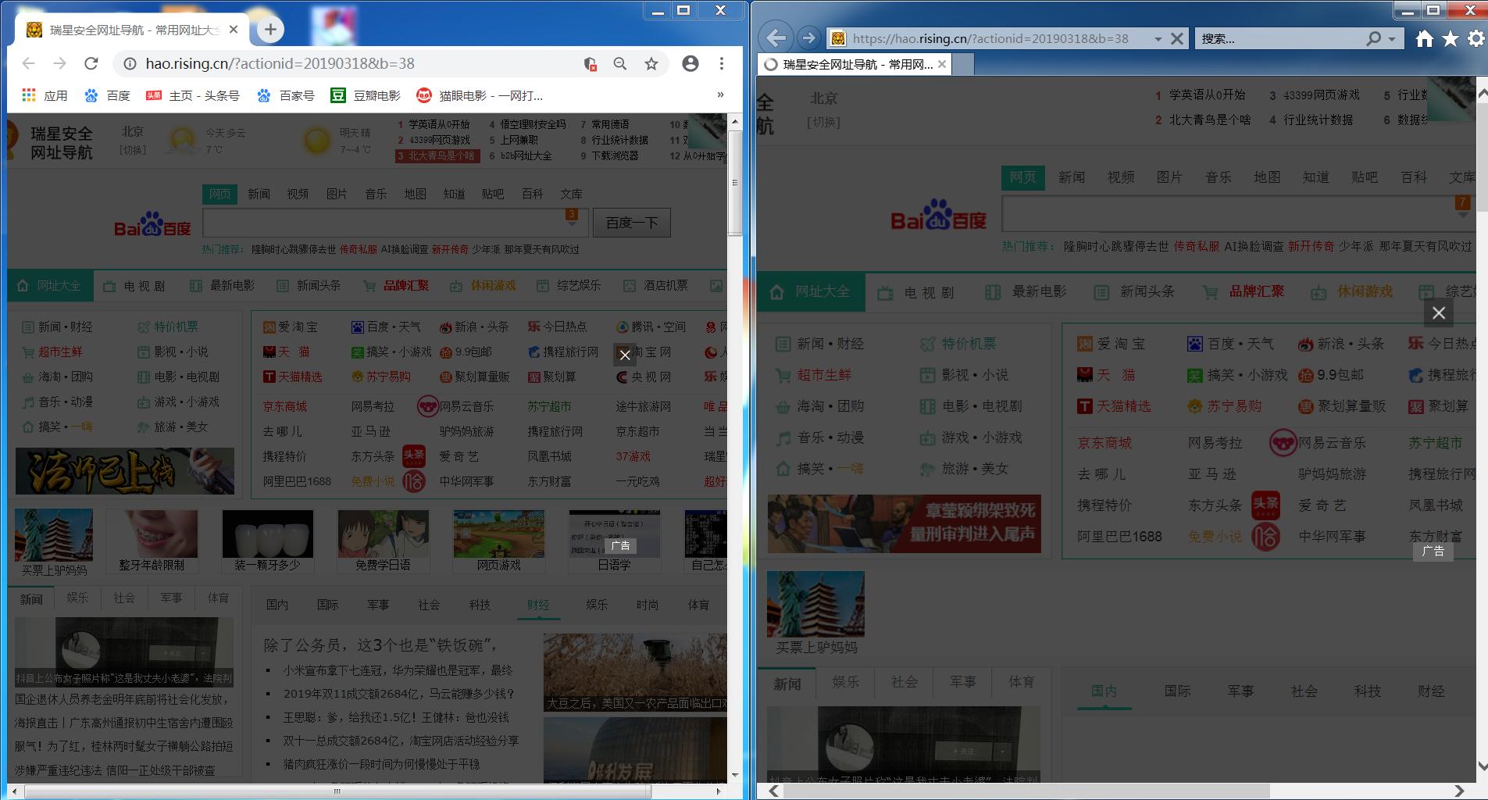Click the 哈 icon beside 免费小说
Image resolution: width=1488 pixels, height=800 pixels.
click(x=412, y=481)
